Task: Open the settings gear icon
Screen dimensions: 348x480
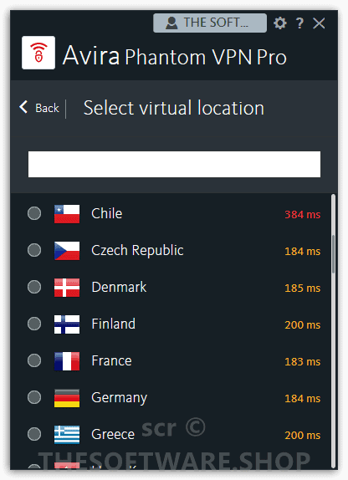Action: click(279, 23)
